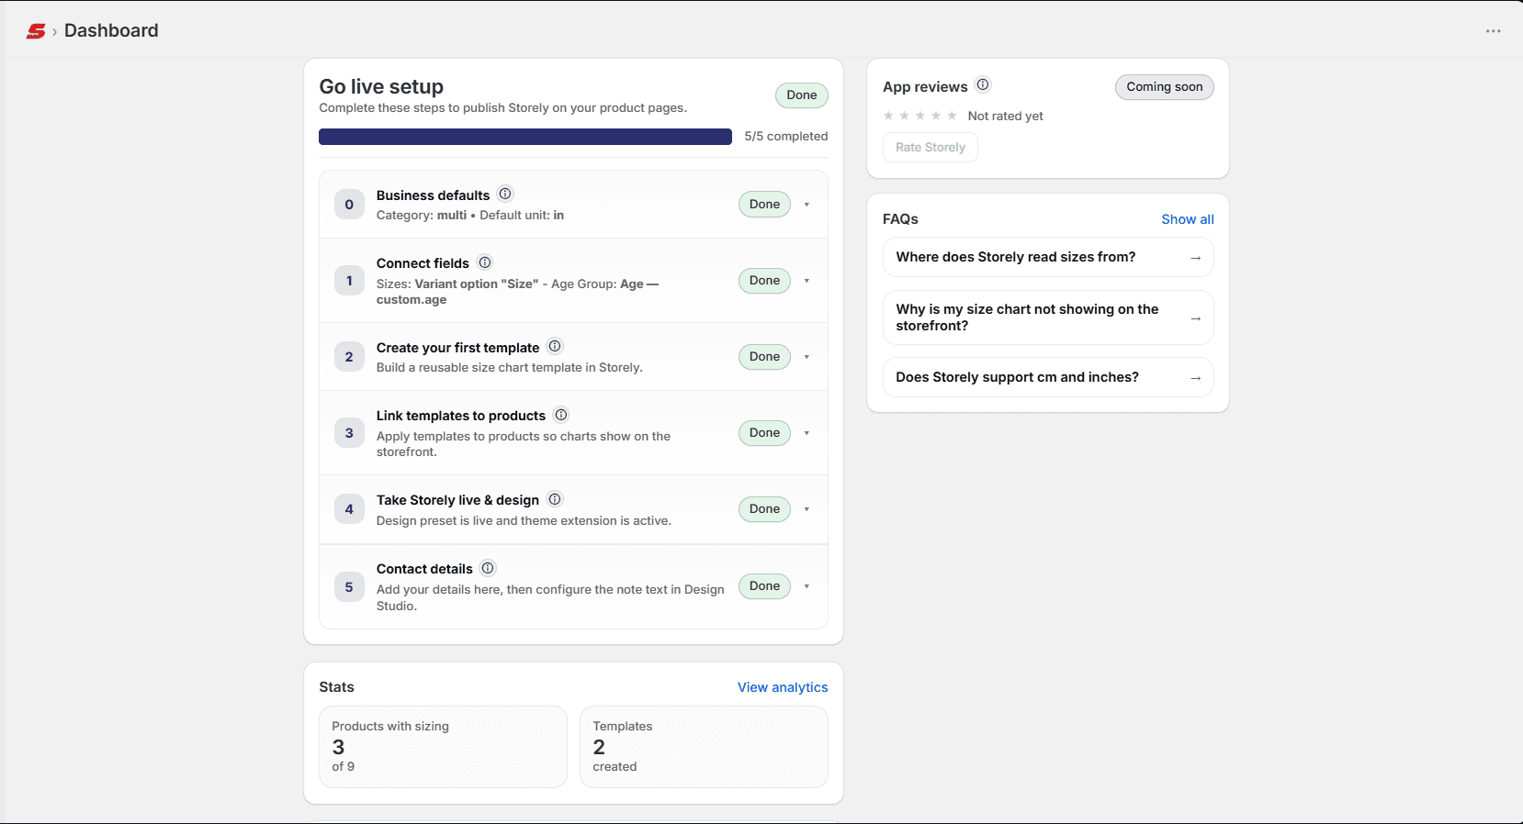Expand the Link templates to products step

(x=807, y=433)
